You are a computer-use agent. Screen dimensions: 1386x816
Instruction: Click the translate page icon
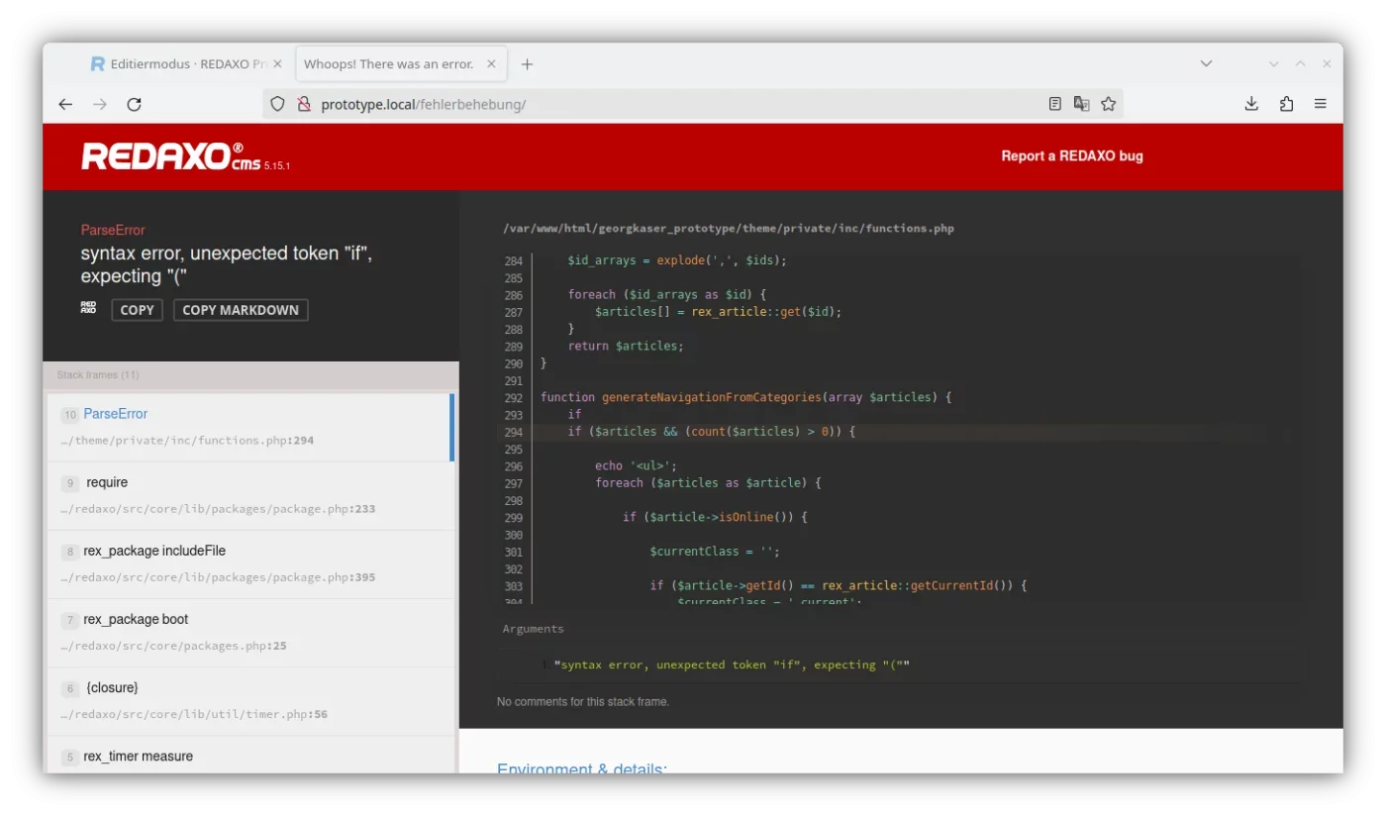[1082, 104]
